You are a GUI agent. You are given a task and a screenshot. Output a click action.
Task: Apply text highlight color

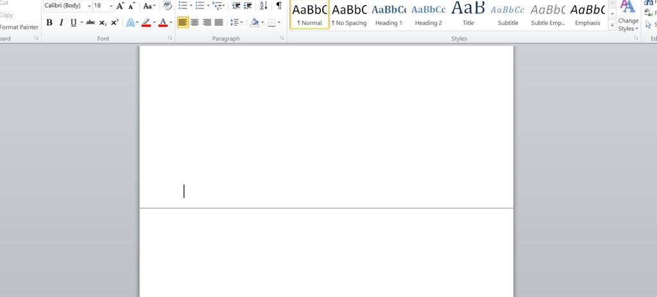pyautogui.click(x=146, y=22)
